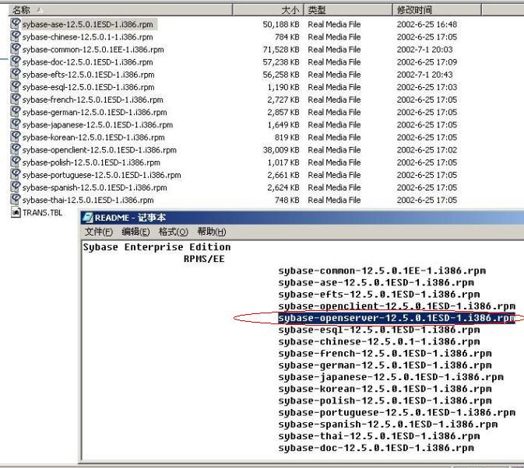Click the TRANS.TBL file icon
The width and height of the screenshot is (524, 468).
pyautogui.click(x=16, y=212)
